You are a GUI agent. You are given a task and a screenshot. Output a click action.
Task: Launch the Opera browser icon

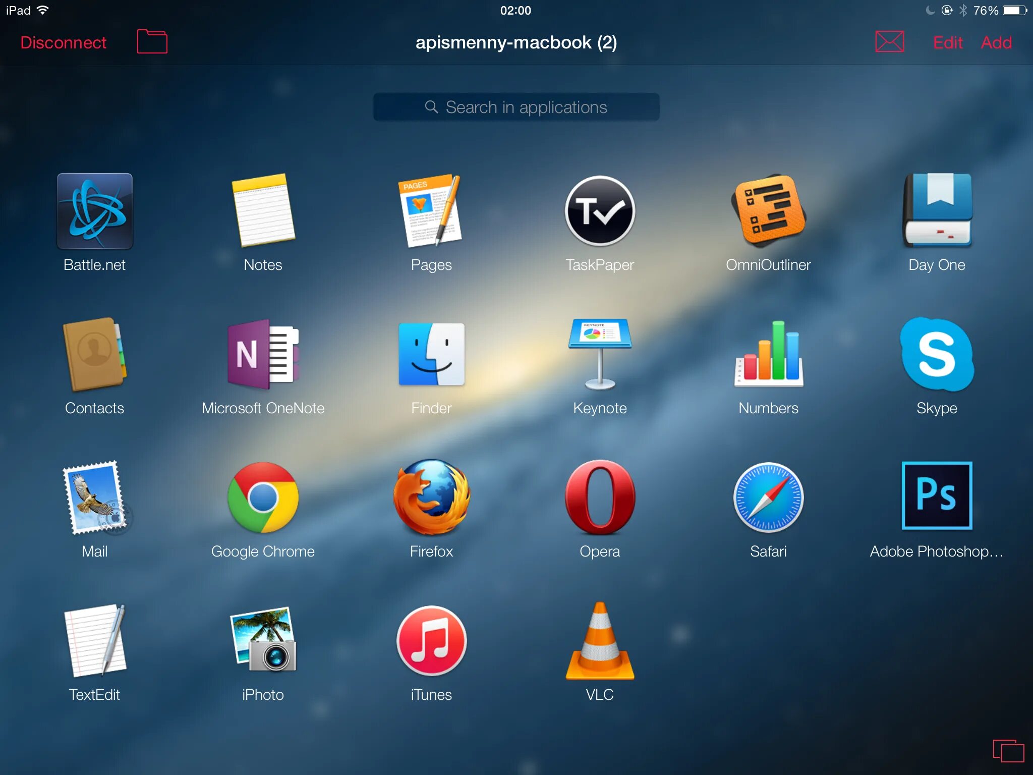coord(600,497)
